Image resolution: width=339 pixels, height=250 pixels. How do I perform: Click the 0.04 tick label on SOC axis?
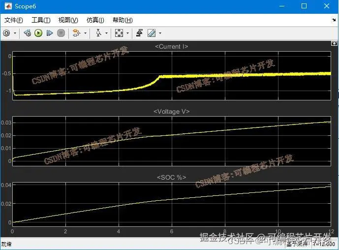(x=6, y=185)
